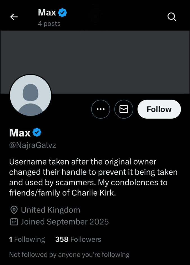Follow the Max account
The image size is (190, 265).
pos(159,109)
